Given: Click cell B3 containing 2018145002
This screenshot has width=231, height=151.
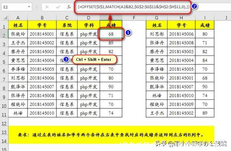Looking at the screenshot, I should point(42,43).
